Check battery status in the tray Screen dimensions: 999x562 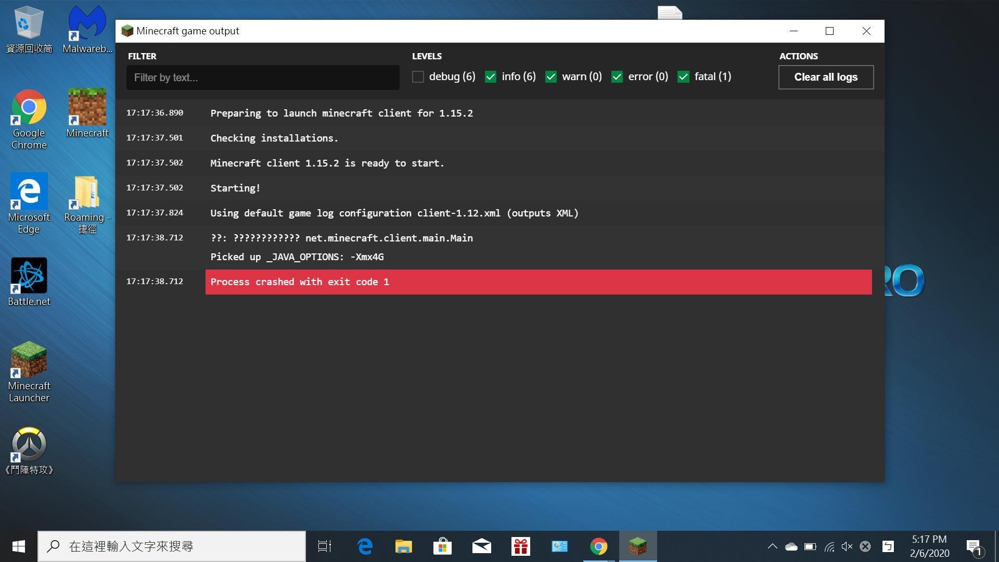pyautogui.click(x=810, y=546)
